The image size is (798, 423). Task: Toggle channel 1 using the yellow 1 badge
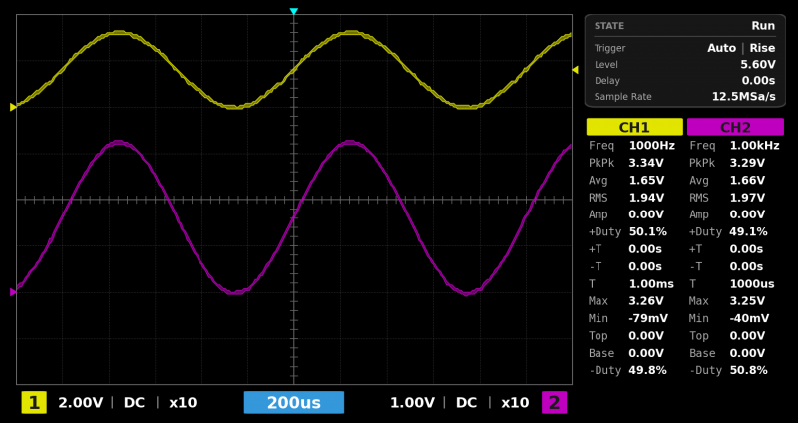[34, 403]
